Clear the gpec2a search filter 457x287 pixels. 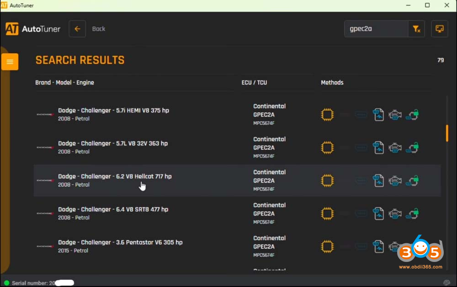tap(416, 29)
